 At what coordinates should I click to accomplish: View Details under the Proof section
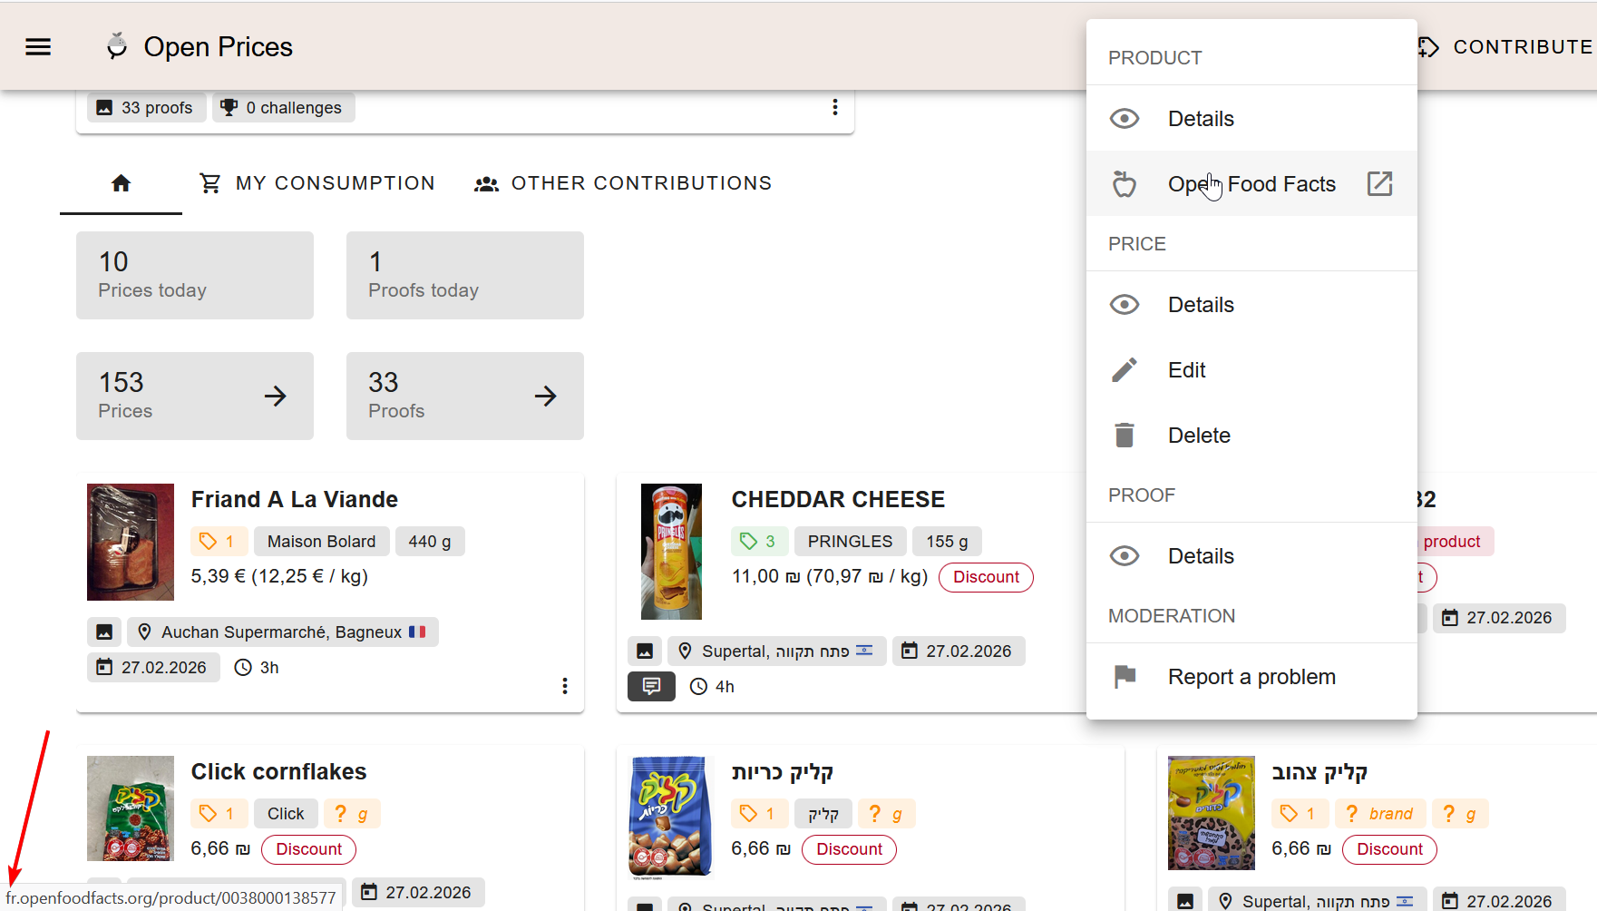[1200, 556]
